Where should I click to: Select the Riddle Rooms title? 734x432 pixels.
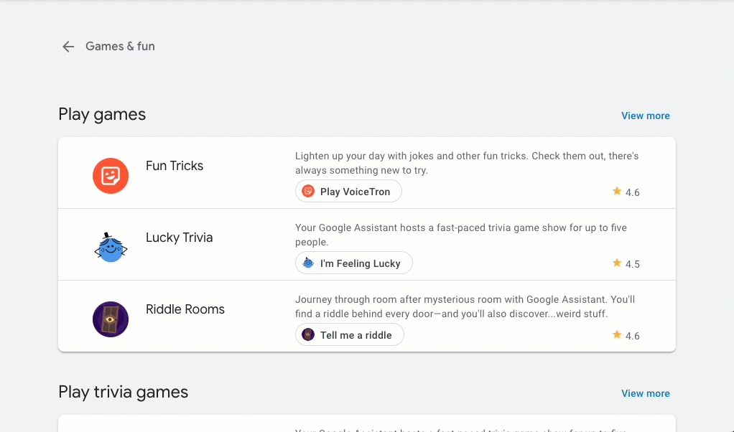pyautogui.click(x=185, y=309)
